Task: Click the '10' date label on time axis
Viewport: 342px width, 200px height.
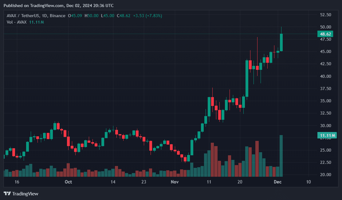Action: click(309, 182)
